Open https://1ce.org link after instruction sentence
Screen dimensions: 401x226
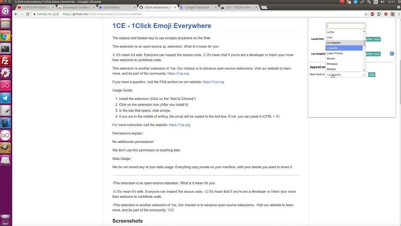coord(180,125)
